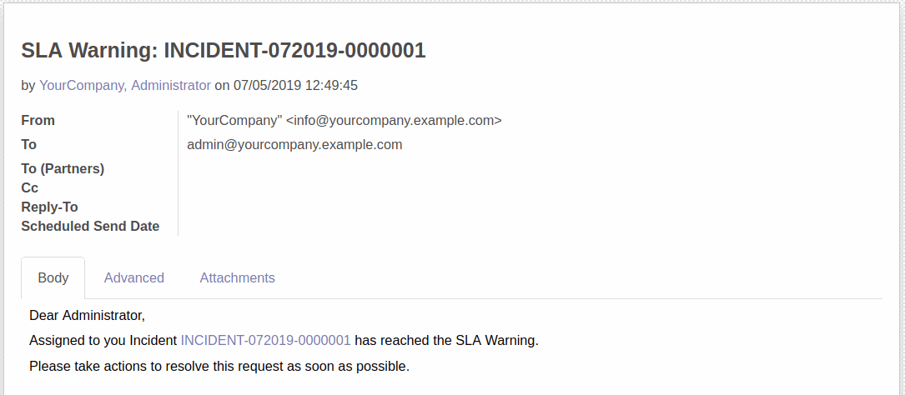This screenshot has height=395, width=905.
Task: Click the quoted "YourCompany" sender name
Action: pos(234,121)
